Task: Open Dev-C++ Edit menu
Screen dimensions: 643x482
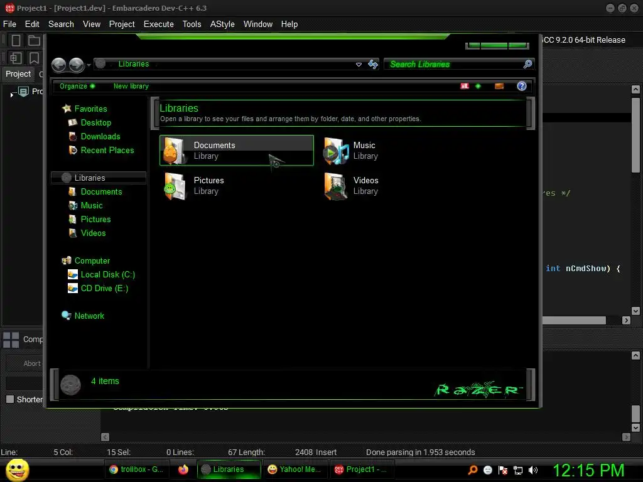Action: (32, 24)
